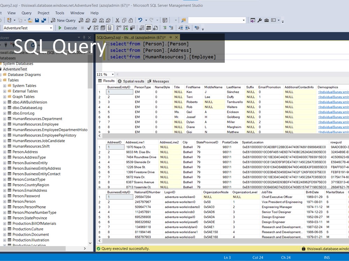Auto-hide the Object Explorer panel with pin

point(84,38)
